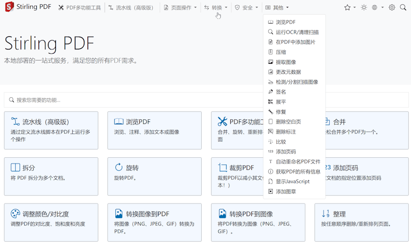The image size is (411, 245).
Task: Open the PDF多功能工具 card
Action: click(237, 130)
